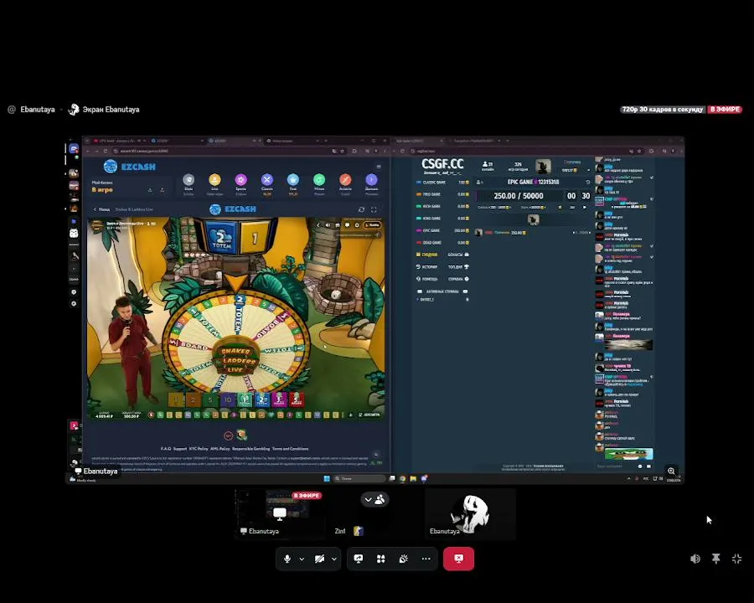This screenshot has height=603, width=754.
Task: Toggle the Discord camera button
Action: coord(319,559)
